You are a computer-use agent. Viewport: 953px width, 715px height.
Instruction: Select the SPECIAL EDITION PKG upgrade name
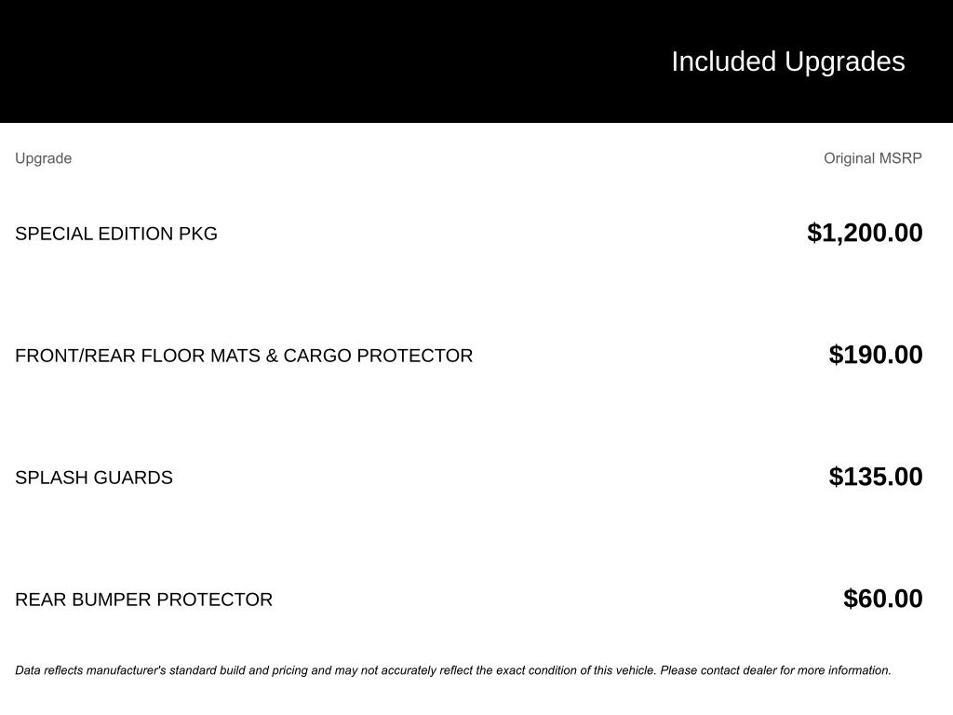click(116, 234)
